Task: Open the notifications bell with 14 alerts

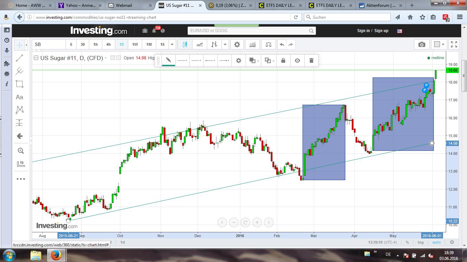Action: pos(155,30)
